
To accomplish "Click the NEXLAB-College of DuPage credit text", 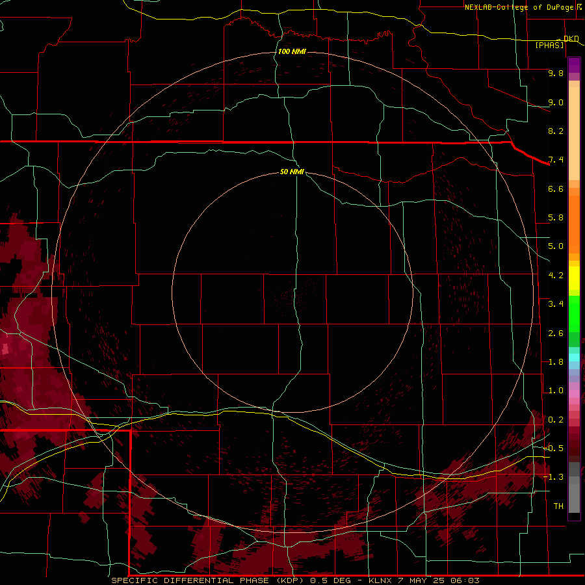I will (519, 7).
